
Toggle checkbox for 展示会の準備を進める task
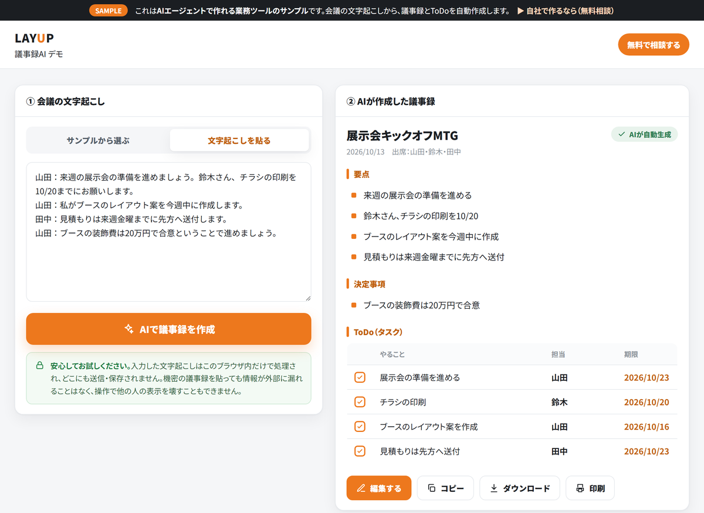click(x=360, y=377)
